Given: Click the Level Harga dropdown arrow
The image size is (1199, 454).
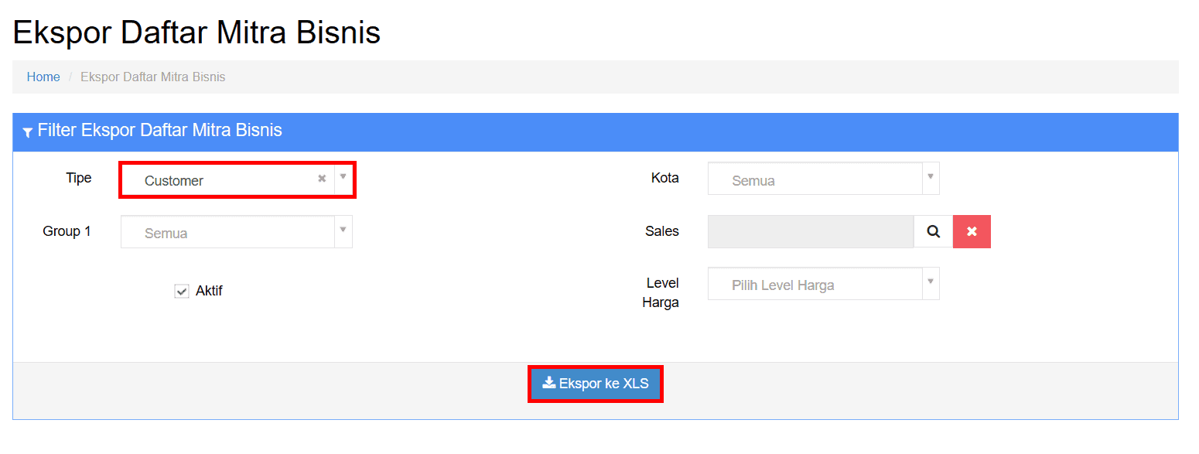Looking at the screenshot, I should click(x=931, y=282).
